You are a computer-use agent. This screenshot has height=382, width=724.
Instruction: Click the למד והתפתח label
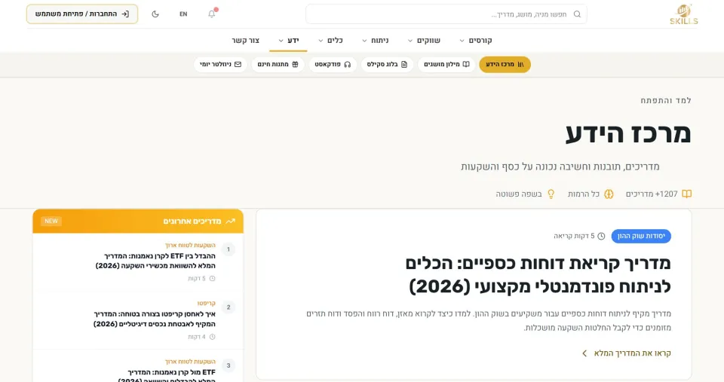click(666, 100)
